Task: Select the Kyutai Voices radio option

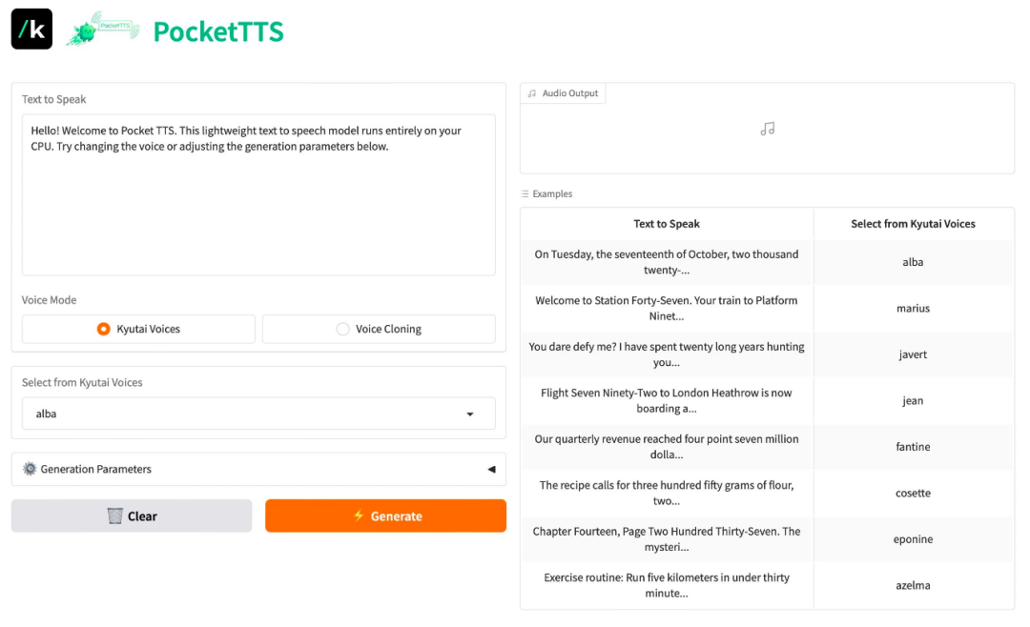Action: 138,329
